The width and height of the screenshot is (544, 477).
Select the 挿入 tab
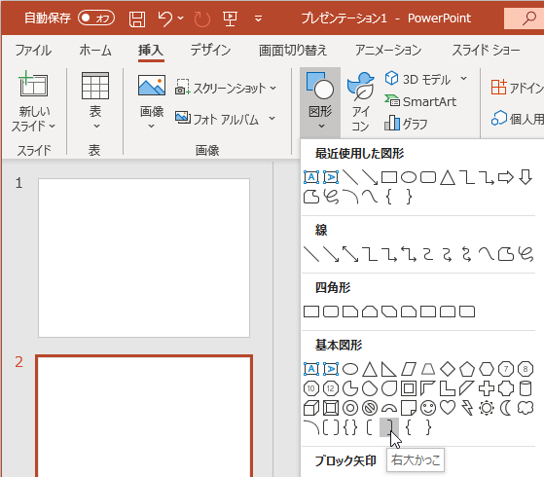[151, 51]
